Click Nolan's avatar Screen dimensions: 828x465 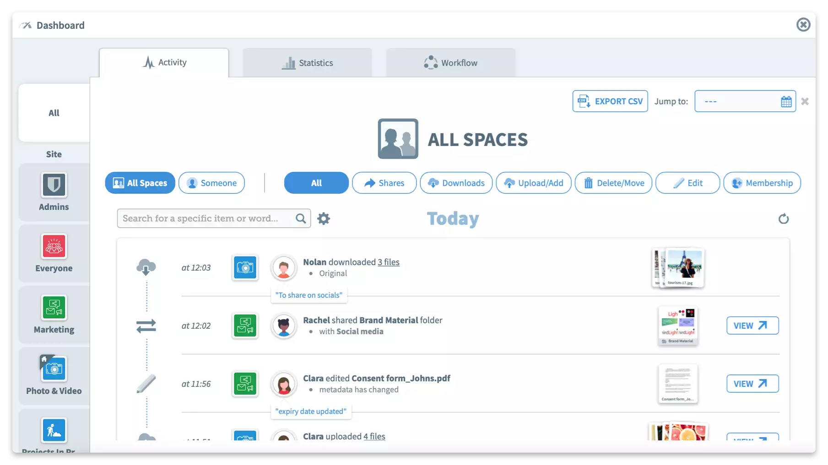[283, 267]
